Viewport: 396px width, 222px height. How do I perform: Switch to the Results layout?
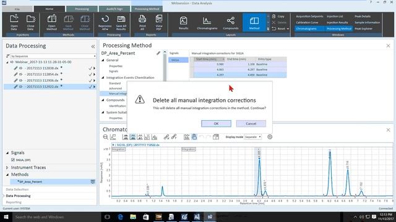pos(184,23)
